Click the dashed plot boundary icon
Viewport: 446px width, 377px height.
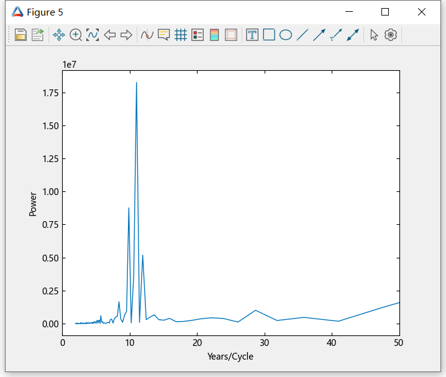[231, 35]
